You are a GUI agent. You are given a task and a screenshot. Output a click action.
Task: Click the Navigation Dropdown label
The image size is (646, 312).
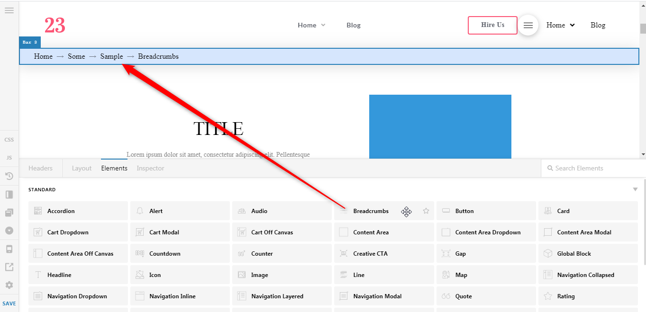pos(77,296)
